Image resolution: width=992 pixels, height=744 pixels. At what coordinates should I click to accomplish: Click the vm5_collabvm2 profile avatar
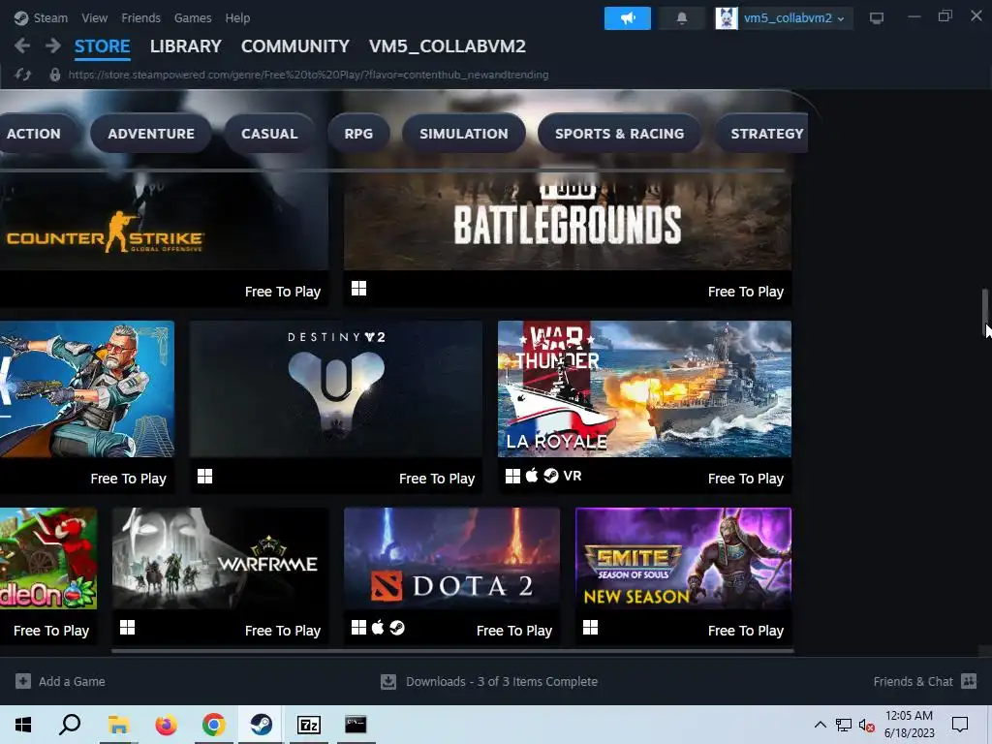[727, 18]
